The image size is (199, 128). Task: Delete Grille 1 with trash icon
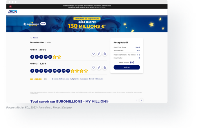[x=104, y=54]
